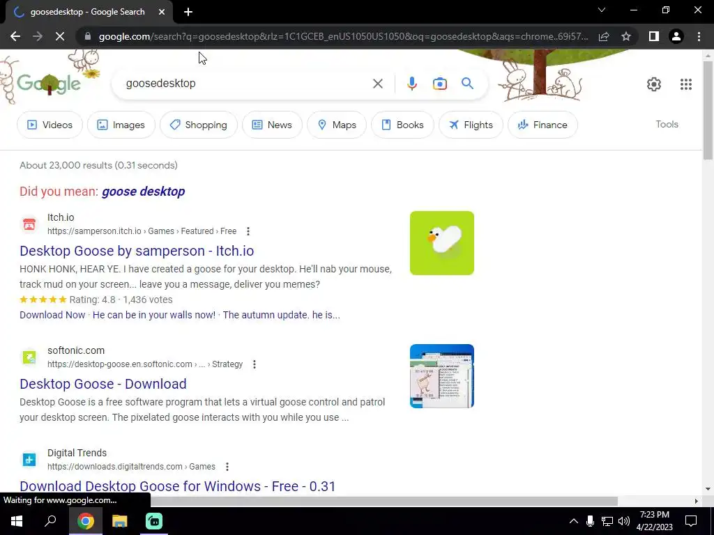Switch to Shopping results
The width and height of the screenshot is (714, 535).
pos(199,125)
